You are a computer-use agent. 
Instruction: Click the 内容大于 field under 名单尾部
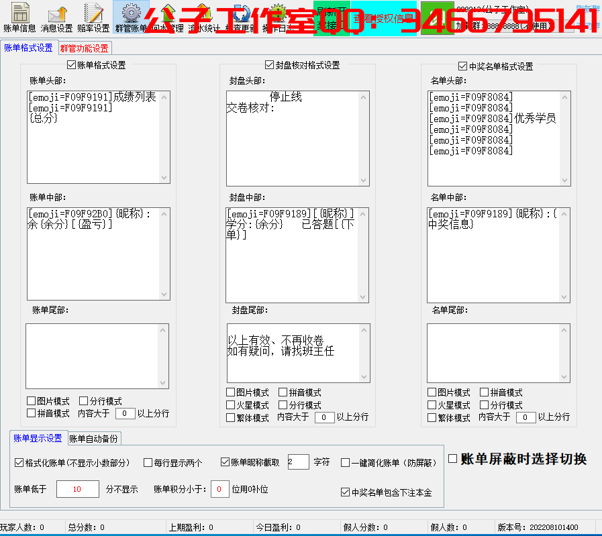coord(526,417)
